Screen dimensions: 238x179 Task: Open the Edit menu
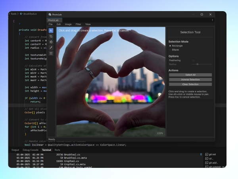(59, 24)
